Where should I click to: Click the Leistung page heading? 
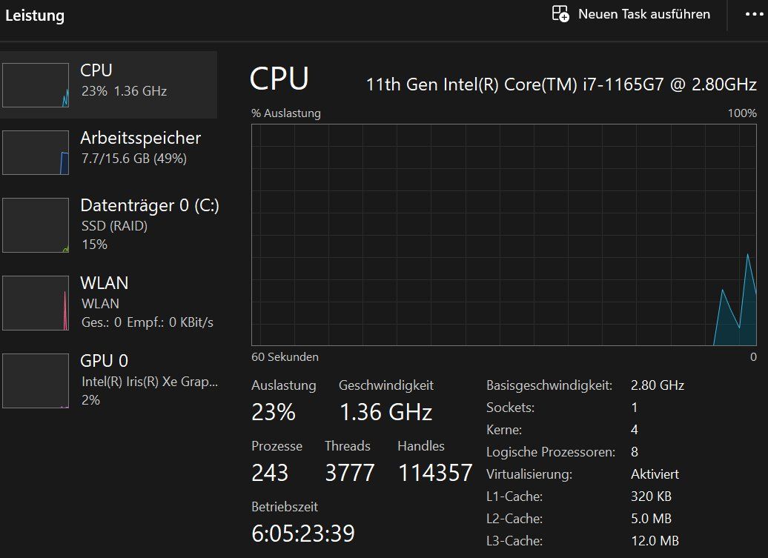click(35, 15)
